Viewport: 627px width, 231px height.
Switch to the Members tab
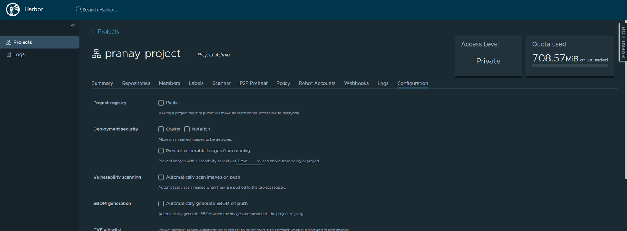coord(170,83)
